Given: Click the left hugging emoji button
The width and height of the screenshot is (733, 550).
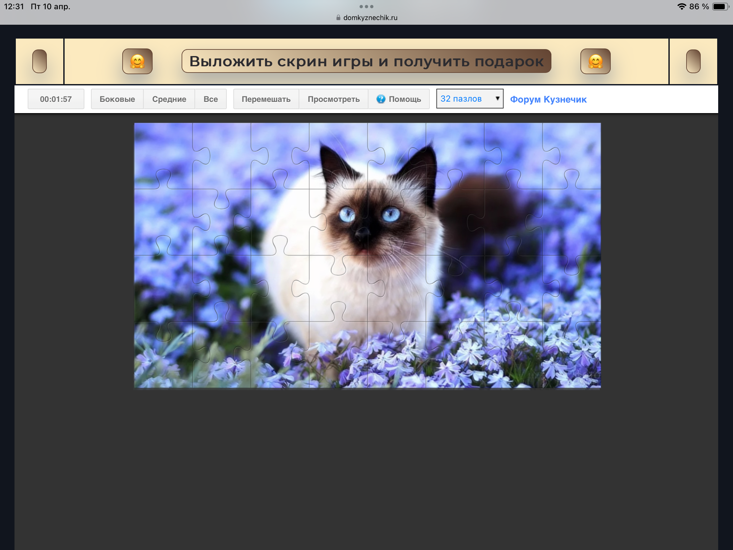Looking at the screenshot, I should [x=137, y=61].
